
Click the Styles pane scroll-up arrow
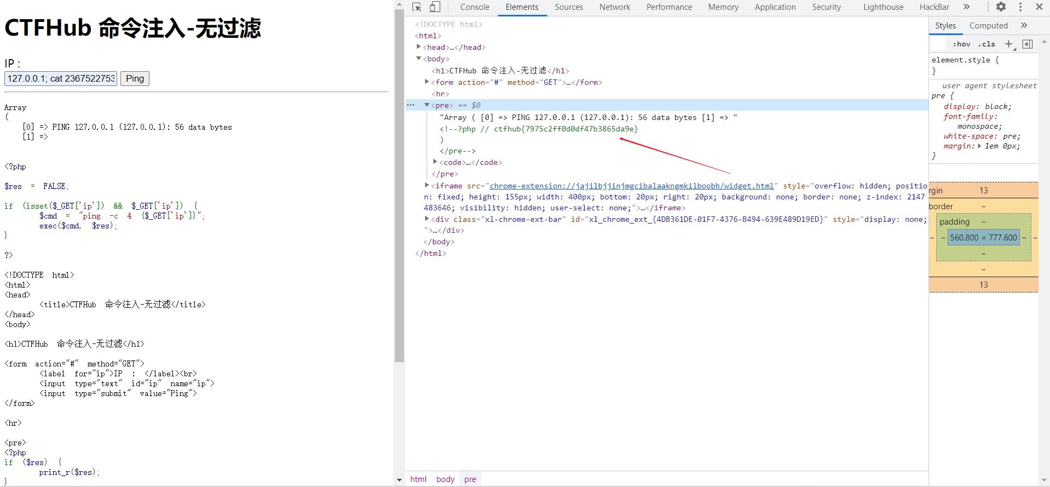[x=1044, y=42]
